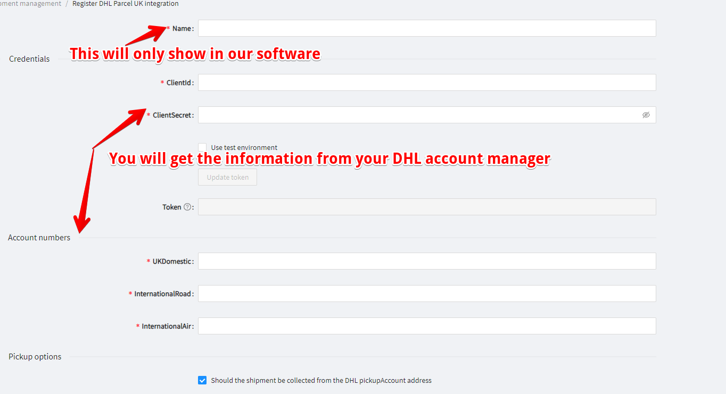The height and width of the screenshot is (394, 726).
Task: Click 'Register DHL Parcel UK integration' breadcrumb
Action: click(126, 4)
